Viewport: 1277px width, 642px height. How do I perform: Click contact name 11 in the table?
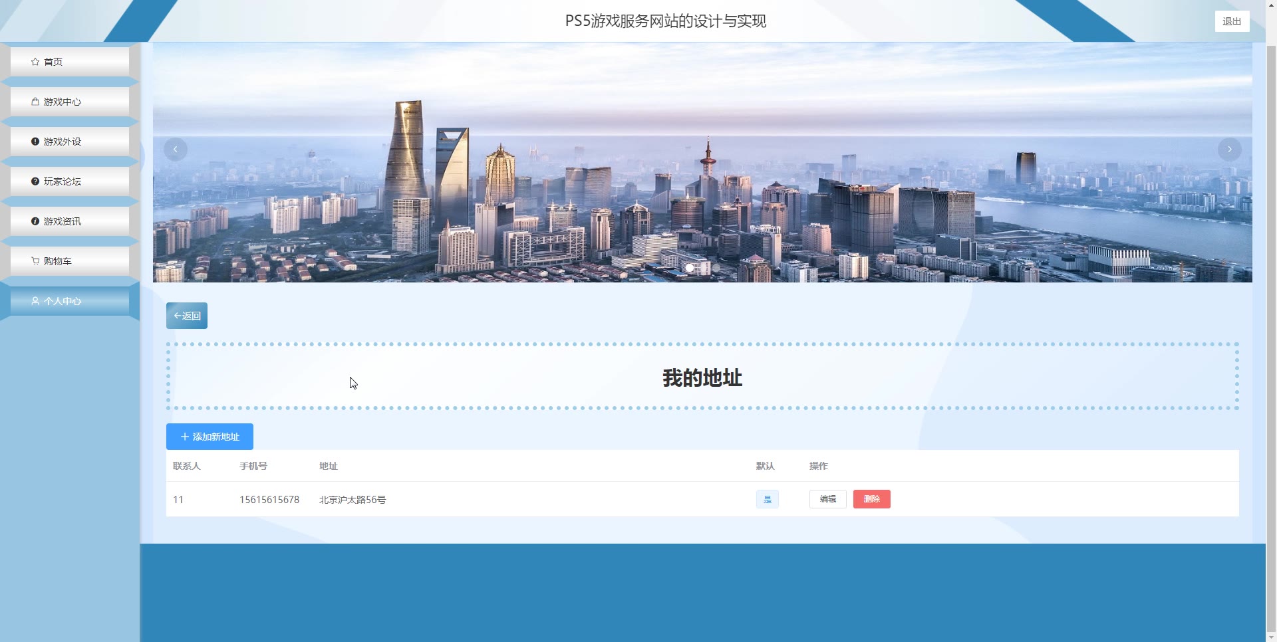pyautogui.click(x=178, y=500)
